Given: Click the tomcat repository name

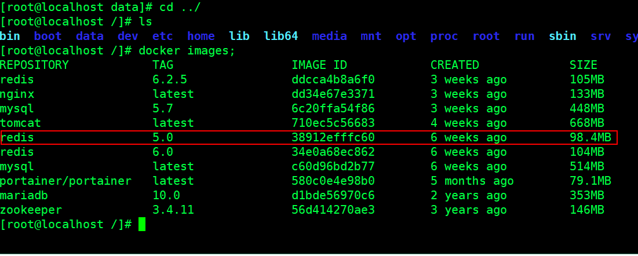Looking at the screenshot, I should [20, 123].
